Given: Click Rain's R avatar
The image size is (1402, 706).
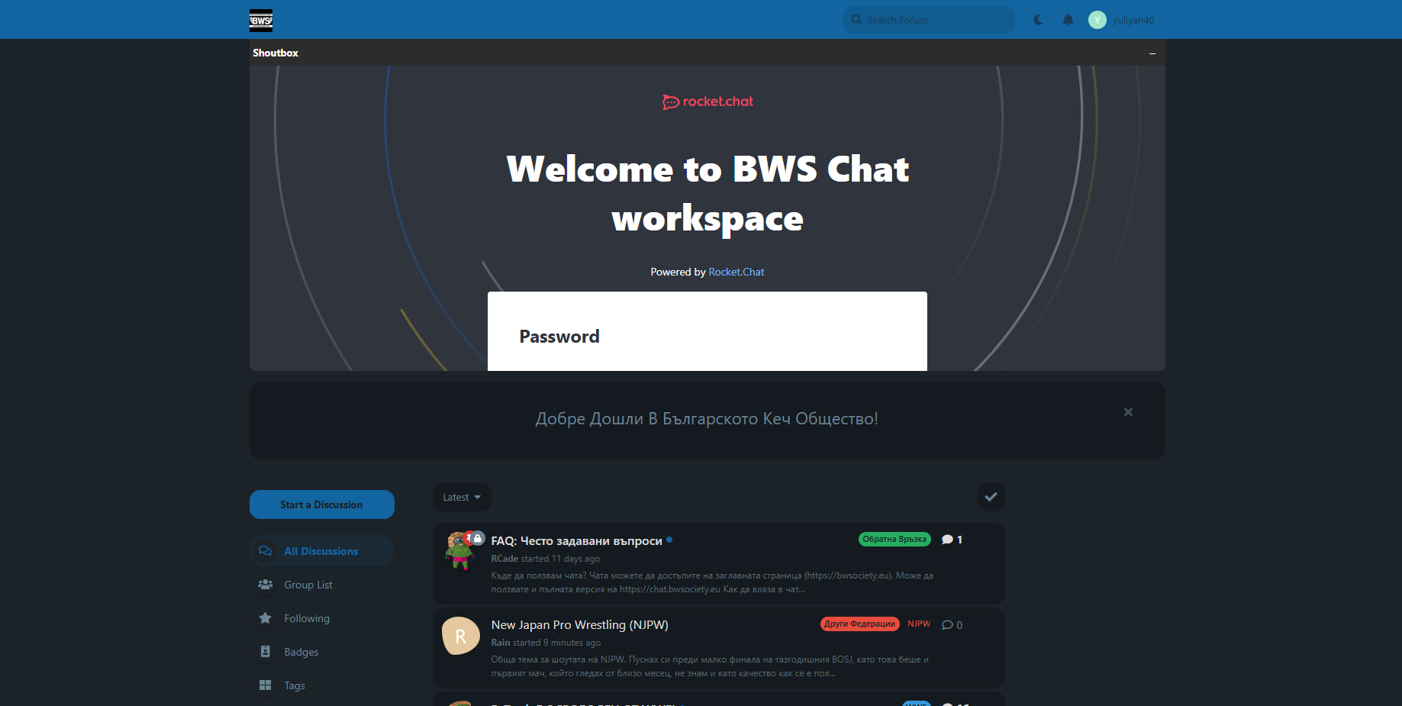Looking at the screenshot, I should [461, 636].
